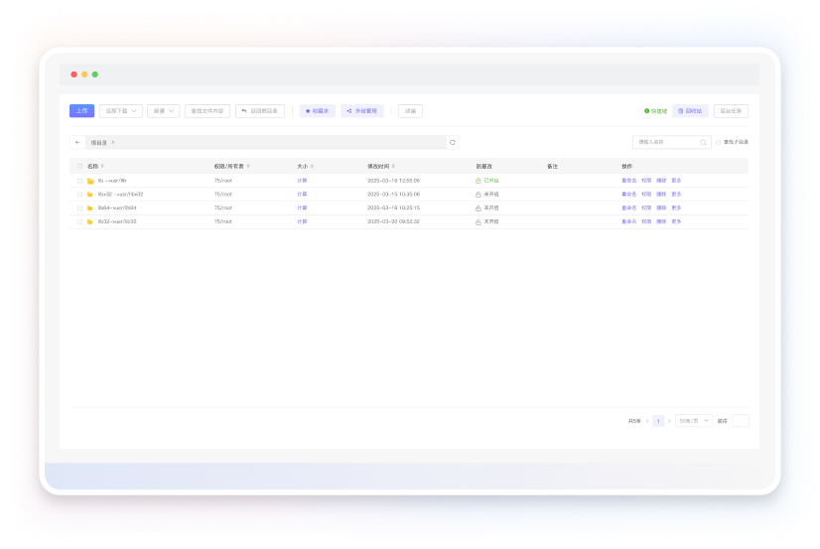Click the lock icon on the libx32 row
The width and height of the screenshot is (820, 549).
click(478, 195)
